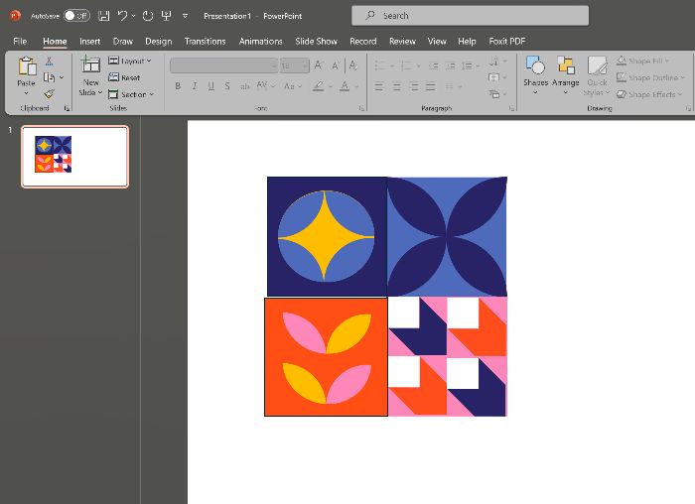Open the Quick Styles gallery
This screenshot has height=504, width=695.
point(597,75)
